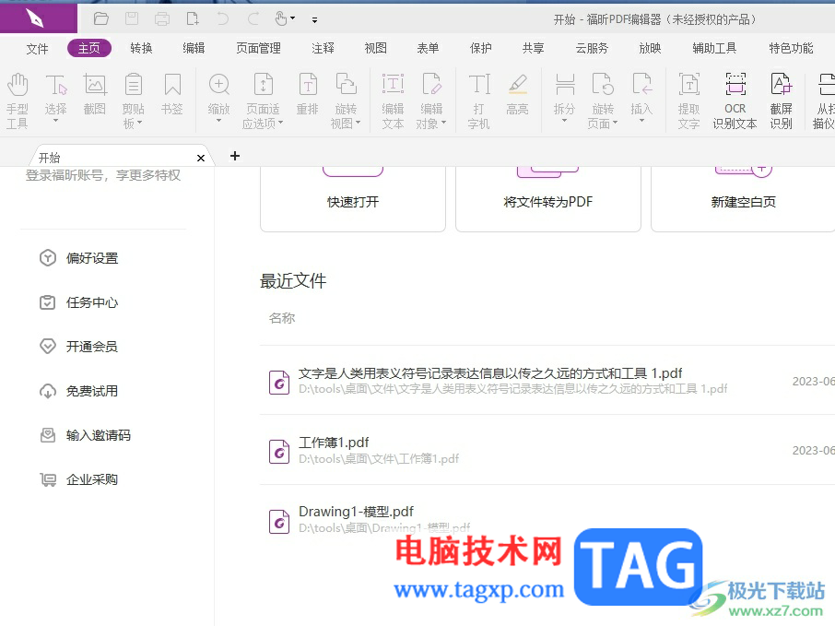Click the Split (拆分) icon
The image size is (835, 626).
pyautogui.click(x=564, y=85)
